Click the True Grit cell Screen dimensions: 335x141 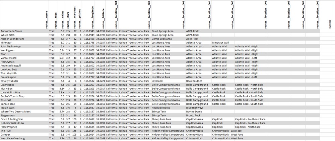pyautogui.click(x=24, y=100)
